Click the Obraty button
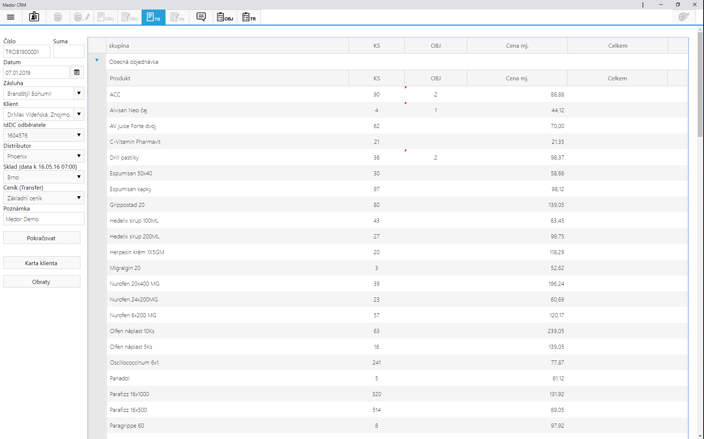 (x=42, y=281)
